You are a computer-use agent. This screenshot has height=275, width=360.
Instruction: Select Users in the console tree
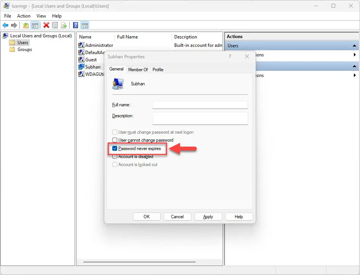(23, 43)
